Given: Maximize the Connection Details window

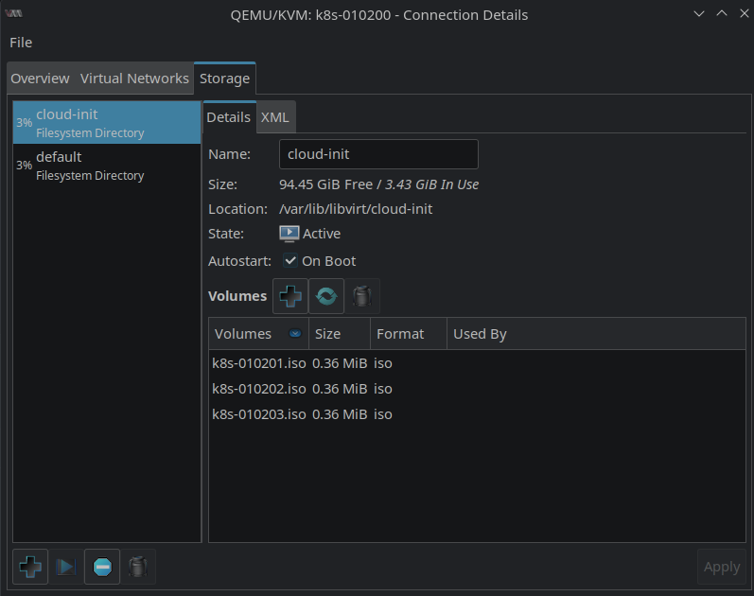Looking at the screenshot, I should click(x=722, y=14).
